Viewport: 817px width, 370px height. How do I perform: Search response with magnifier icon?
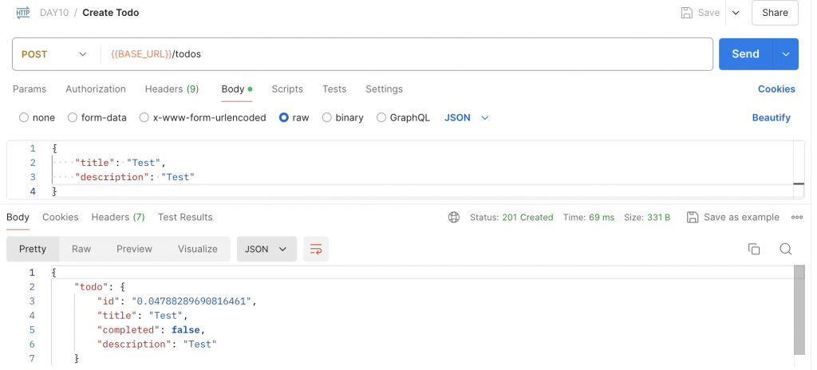786,249
